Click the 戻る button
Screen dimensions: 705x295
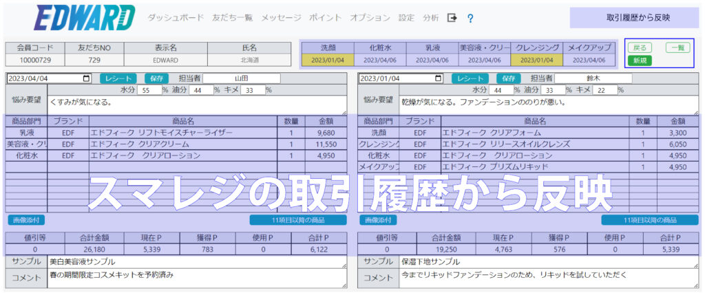(x=640, y=47)
